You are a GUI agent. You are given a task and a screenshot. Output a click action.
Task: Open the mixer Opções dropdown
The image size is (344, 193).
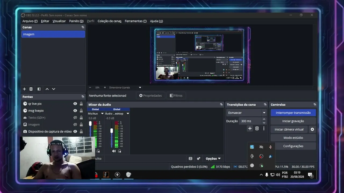[213, 159]
